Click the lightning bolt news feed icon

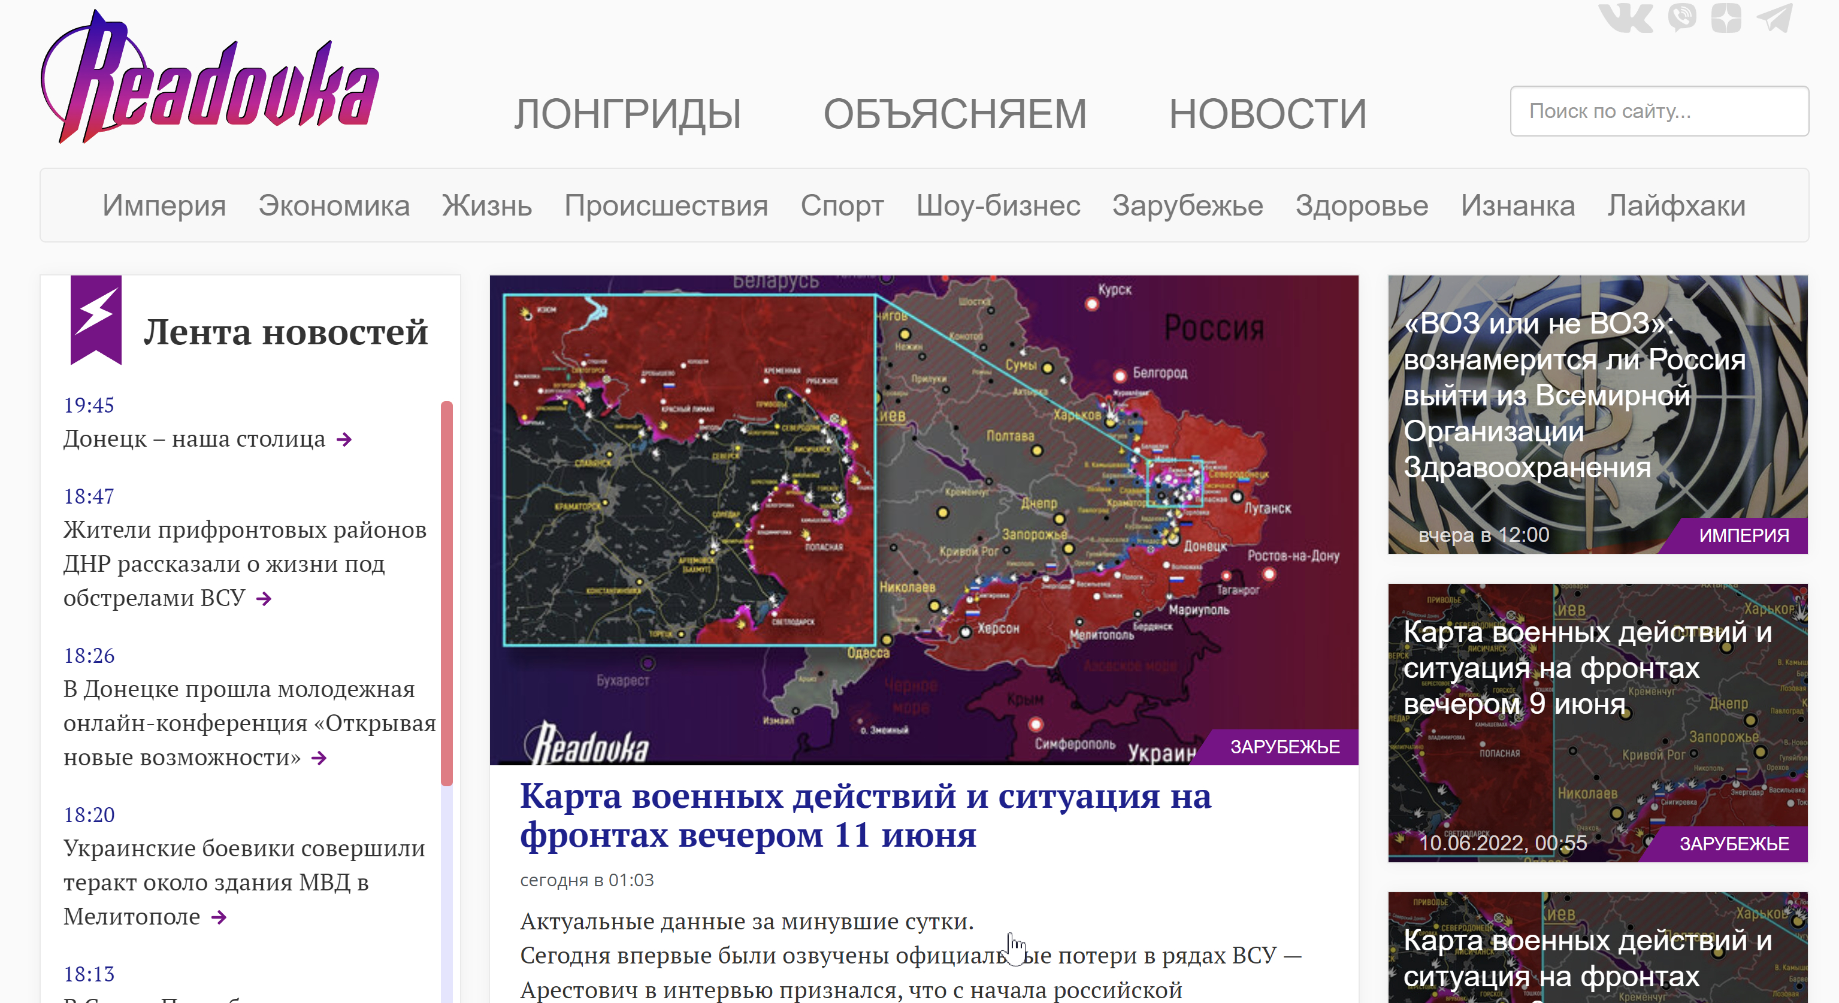[x=96, y=319]
